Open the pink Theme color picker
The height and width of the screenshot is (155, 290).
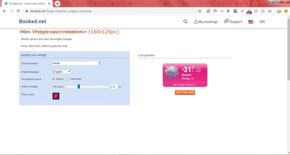56,96
